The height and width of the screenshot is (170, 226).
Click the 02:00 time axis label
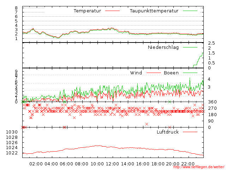click(x=36, y=164)
